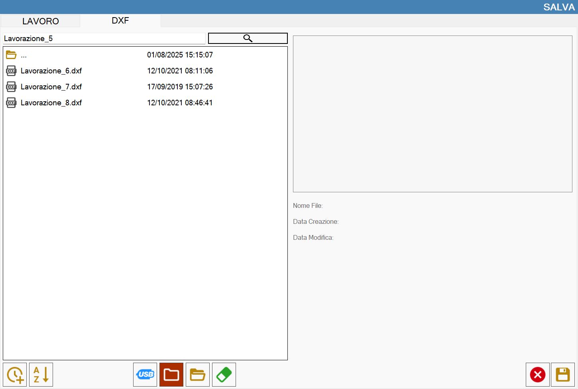Select file Lavorazione_6.dxf

(145, 71)
